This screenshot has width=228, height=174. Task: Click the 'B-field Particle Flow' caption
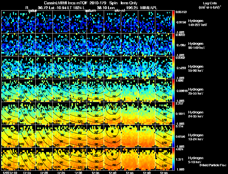[213, 165]
